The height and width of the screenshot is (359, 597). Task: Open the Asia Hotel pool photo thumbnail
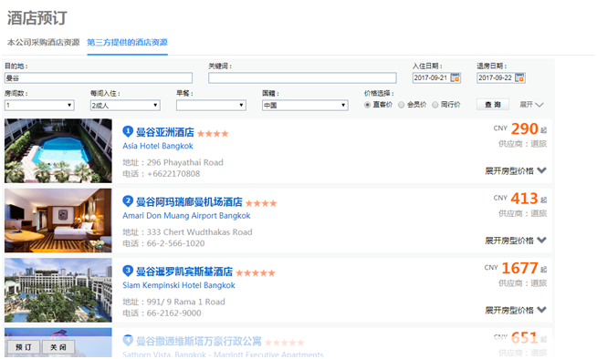coord(58,151)
